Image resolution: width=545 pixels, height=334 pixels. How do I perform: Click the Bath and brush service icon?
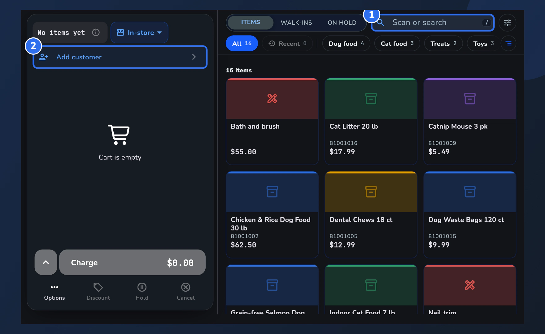(272, 99)
